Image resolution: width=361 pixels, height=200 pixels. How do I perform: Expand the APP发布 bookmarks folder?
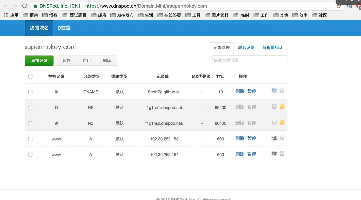pyautogui.click(x=122, y=15)
